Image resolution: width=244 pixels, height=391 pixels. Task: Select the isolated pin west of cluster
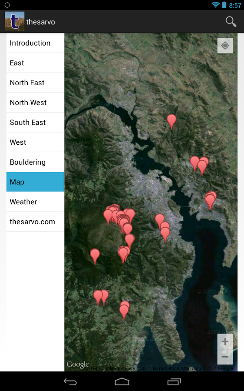coord(95,256)
